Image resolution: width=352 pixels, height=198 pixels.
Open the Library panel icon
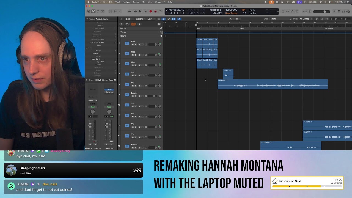89,12
